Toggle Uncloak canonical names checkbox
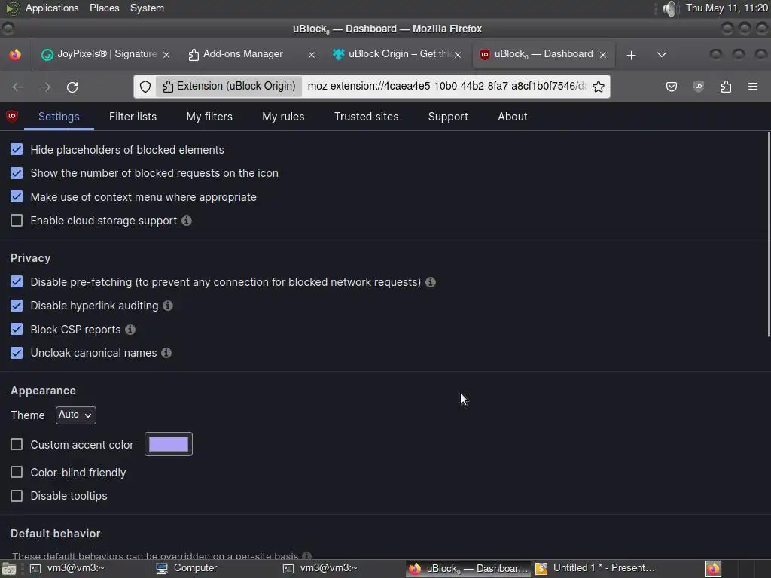 tap(17, 353)
